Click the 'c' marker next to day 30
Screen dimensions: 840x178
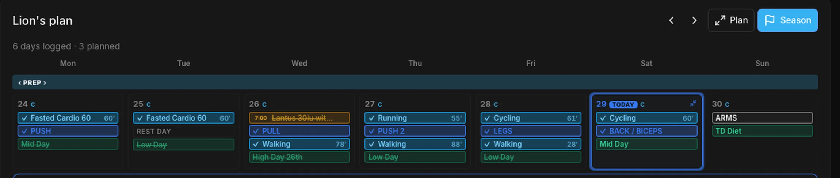pyautogui.click(x=727, y=104)
